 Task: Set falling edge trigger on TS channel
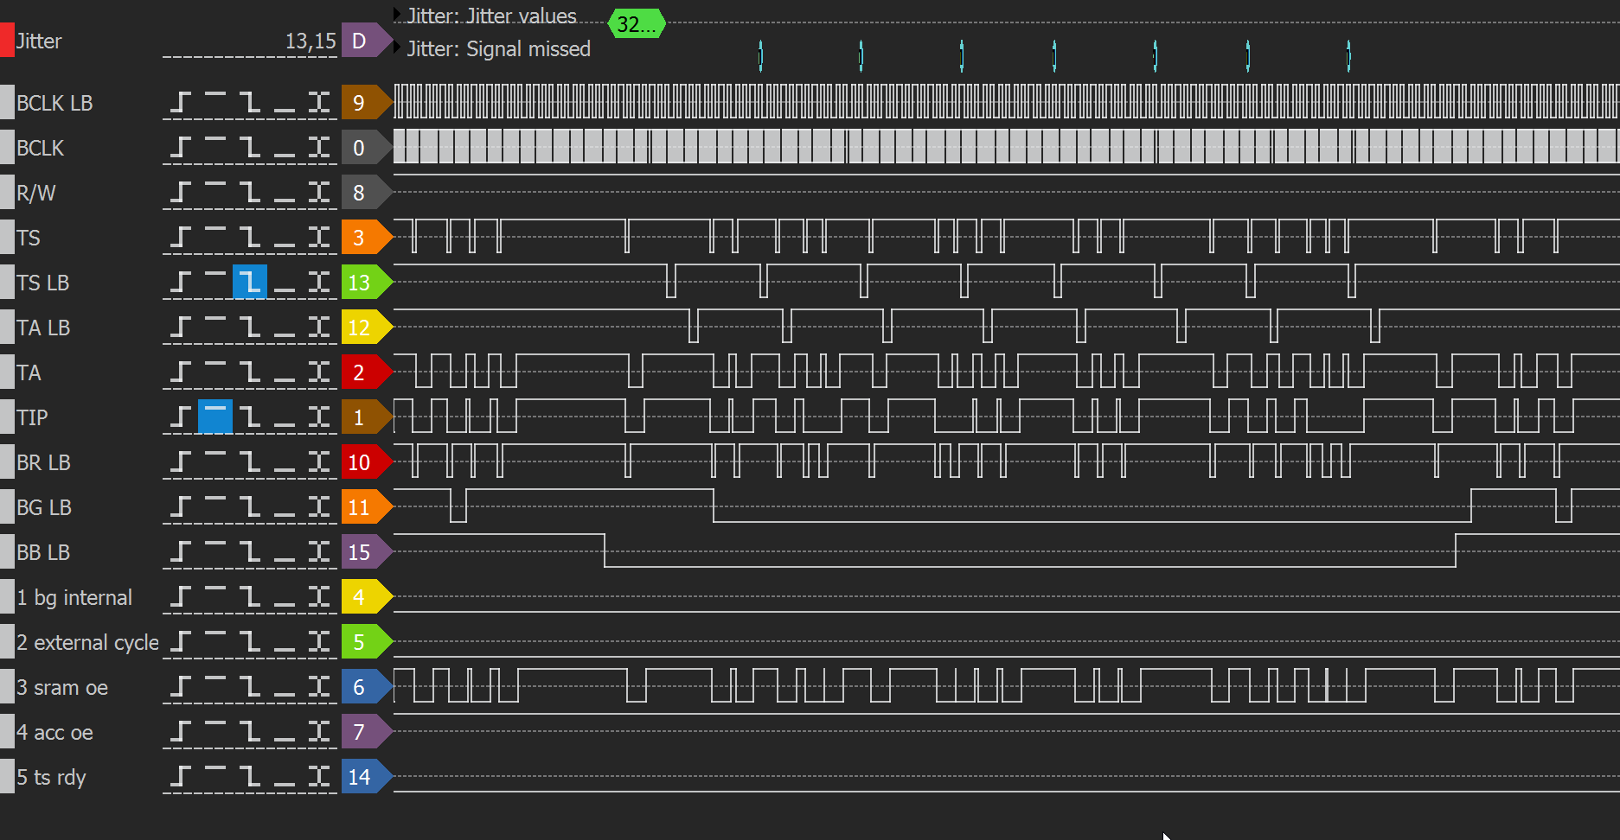pos(250,238)
